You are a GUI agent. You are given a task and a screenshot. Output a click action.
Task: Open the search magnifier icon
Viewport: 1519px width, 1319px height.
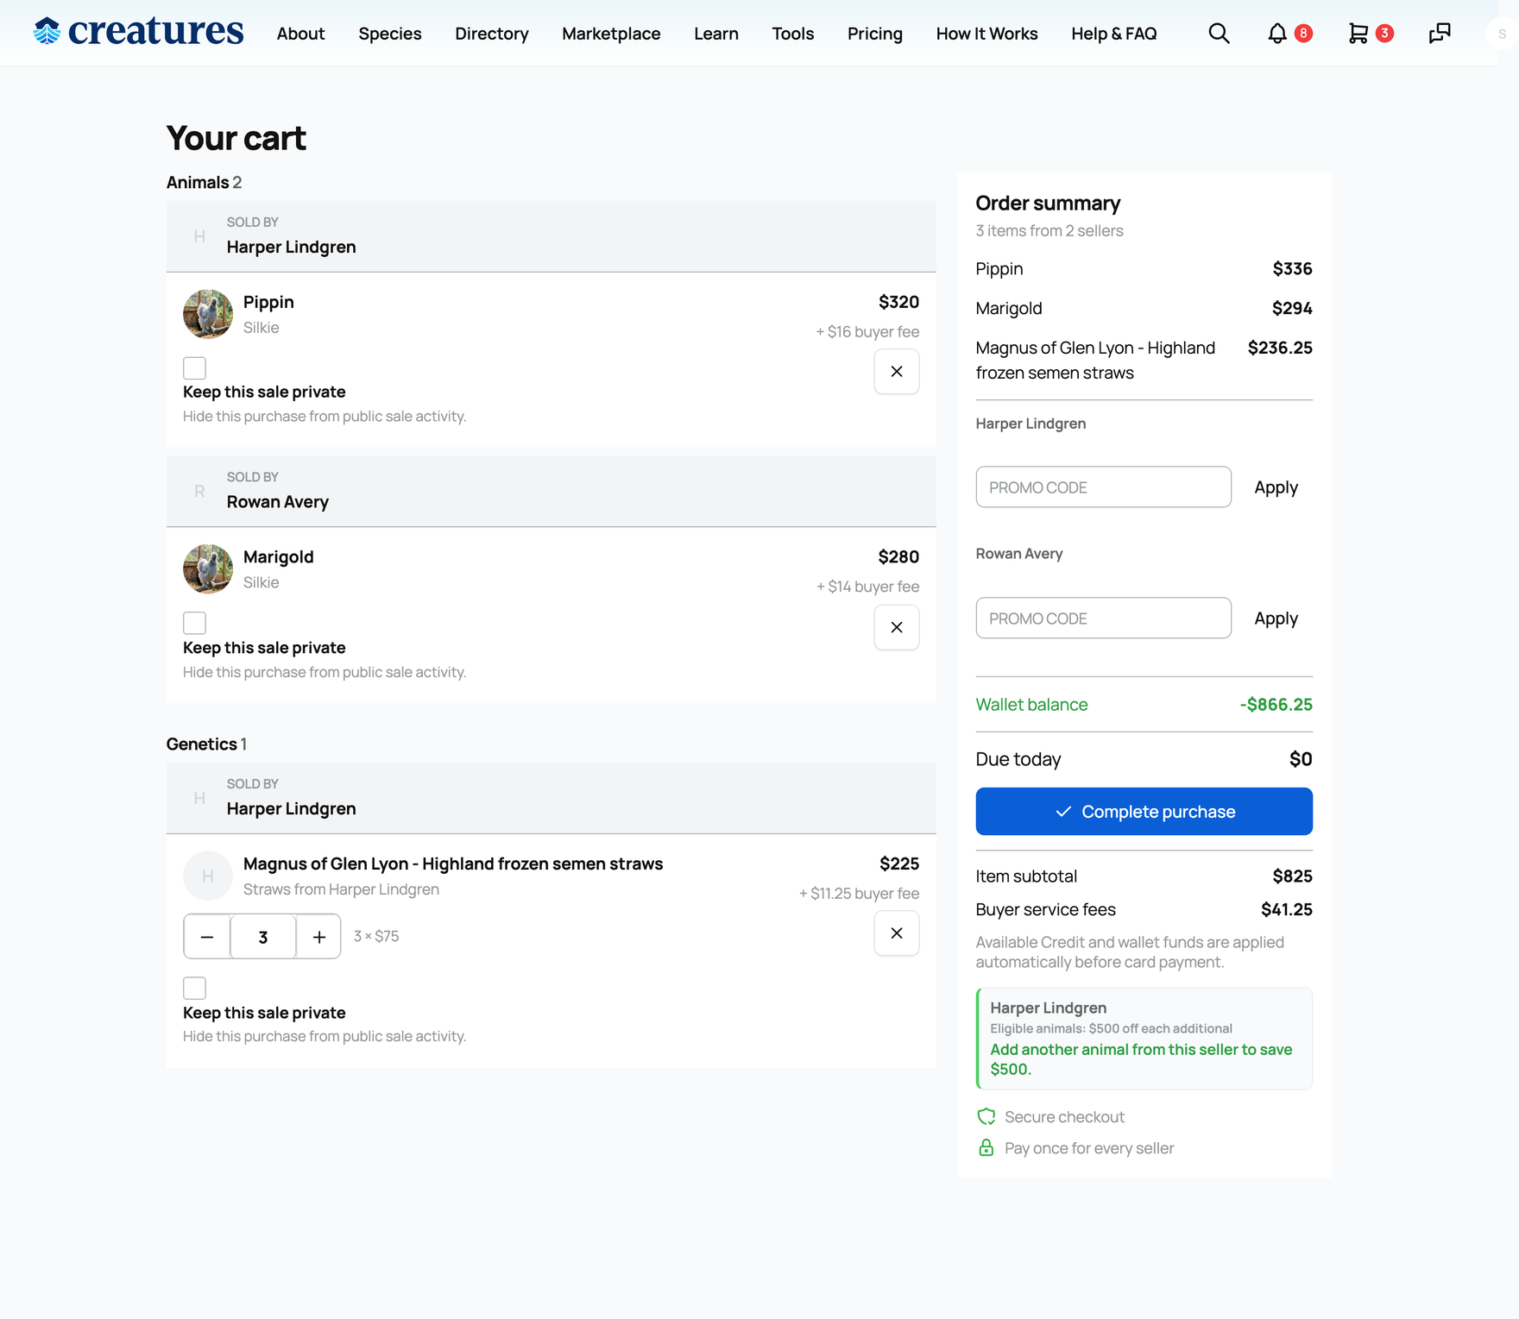1219,34
